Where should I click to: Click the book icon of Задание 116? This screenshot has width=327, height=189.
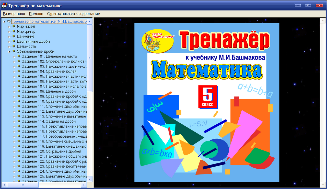click(x=19, y=131)
